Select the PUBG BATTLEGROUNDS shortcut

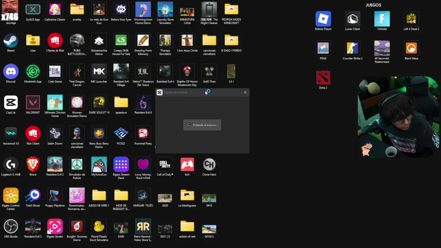(77, 41)
